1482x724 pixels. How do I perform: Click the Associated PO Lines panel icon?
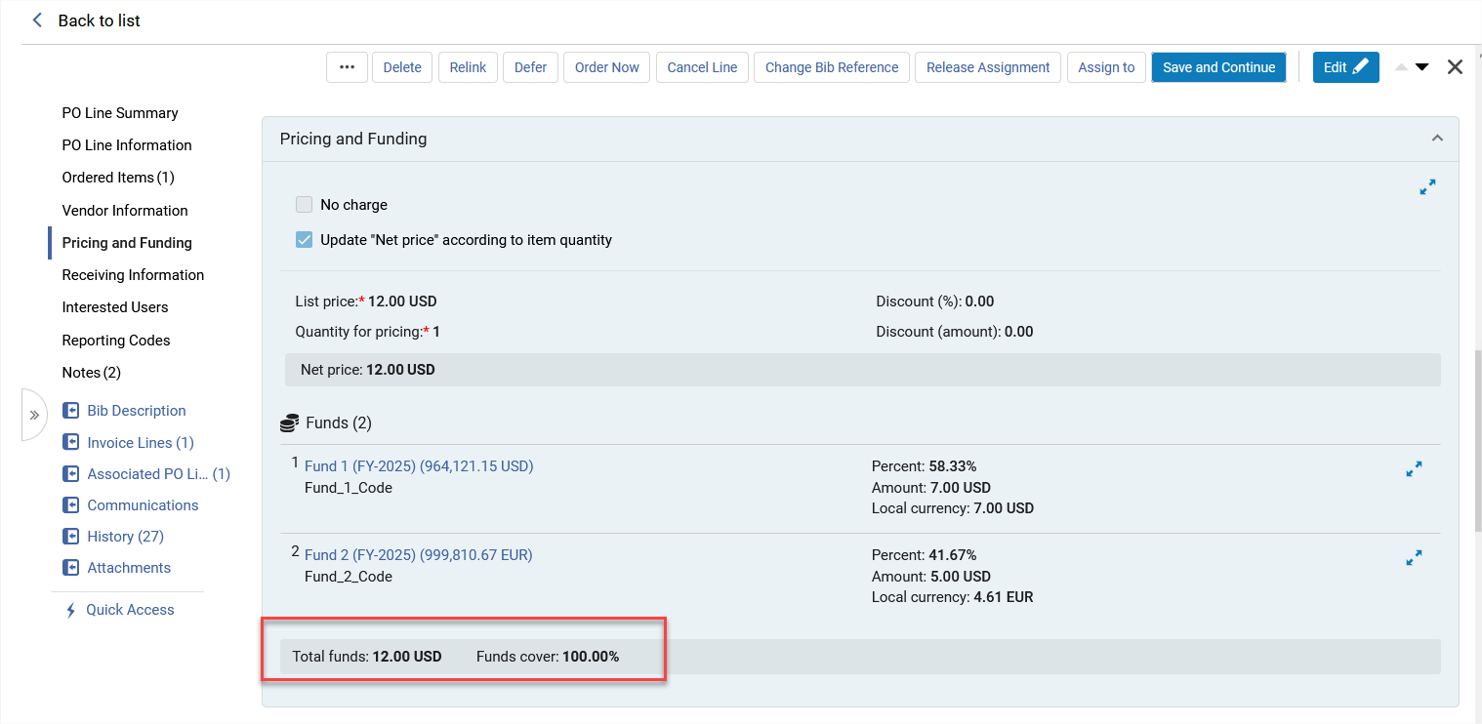click(70, 473)
